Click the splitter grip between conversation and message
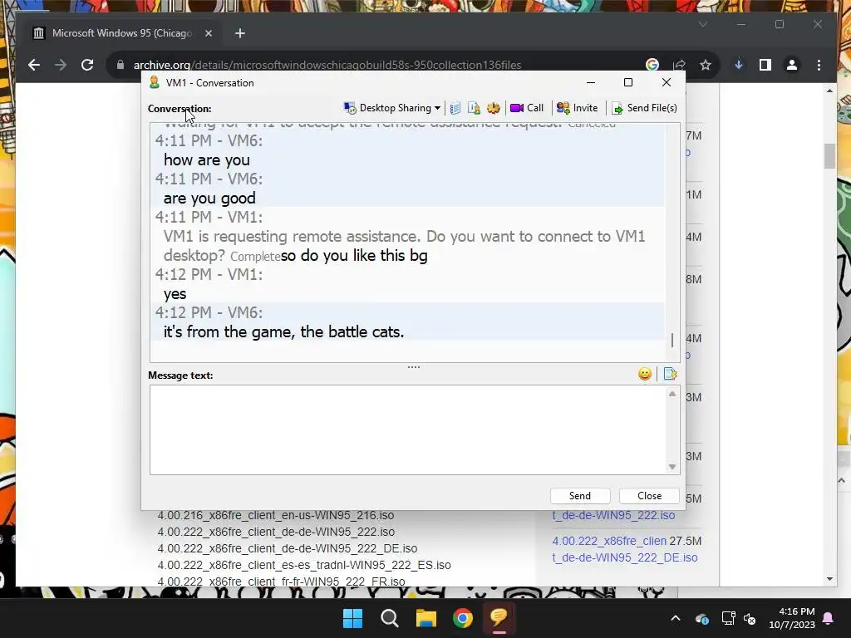Screen dimensions: 851x638 tap(414, 367)
